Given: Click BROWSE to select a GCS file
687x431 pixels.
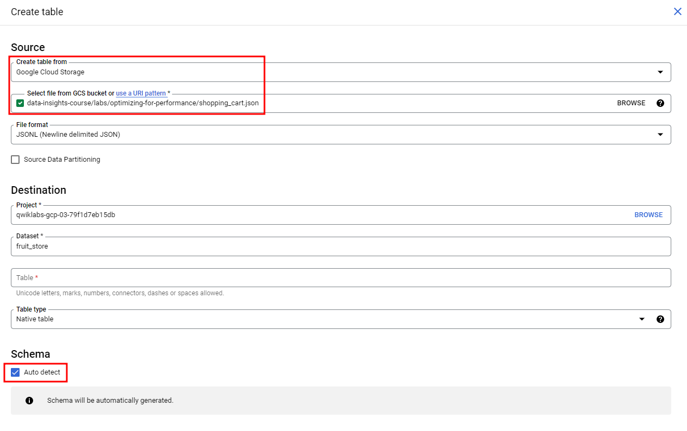Looking at the screenshot, I should point(631,103).
